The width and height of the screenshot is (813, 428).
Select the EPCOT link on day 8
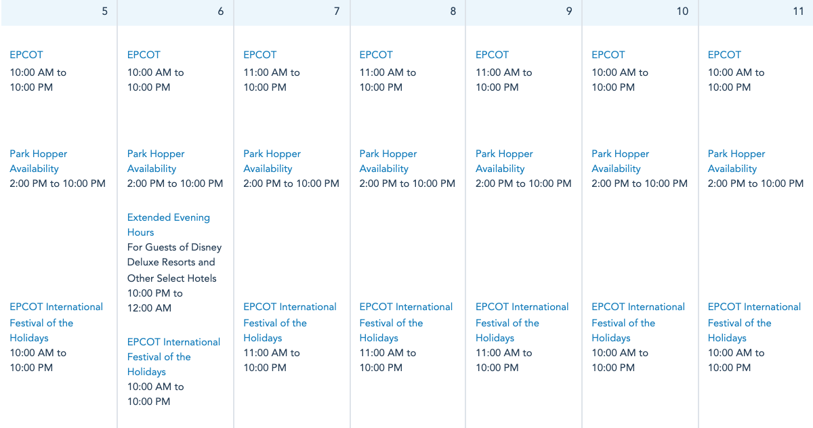[376, 55]
